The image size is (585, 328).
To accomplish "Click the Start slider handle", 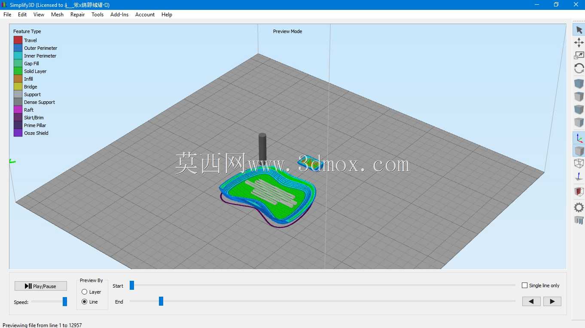I will click(132, 285).
